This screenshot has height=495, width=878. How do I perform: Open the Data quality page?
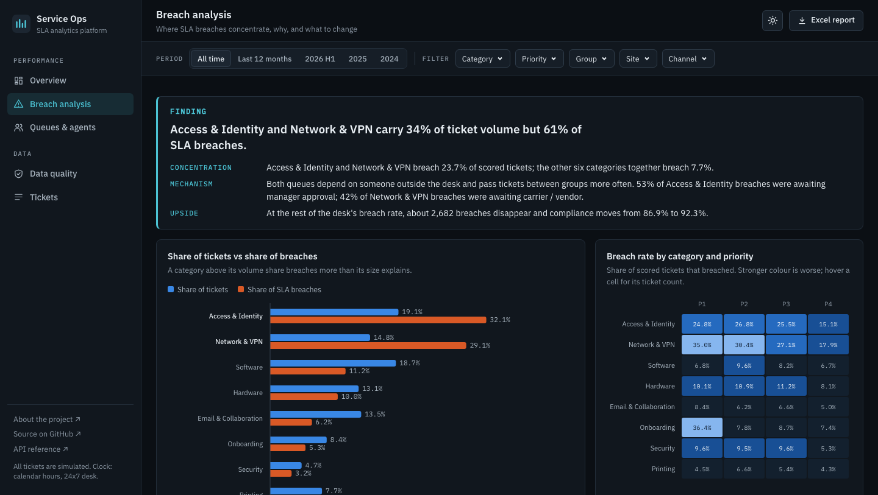click(70, 174)
